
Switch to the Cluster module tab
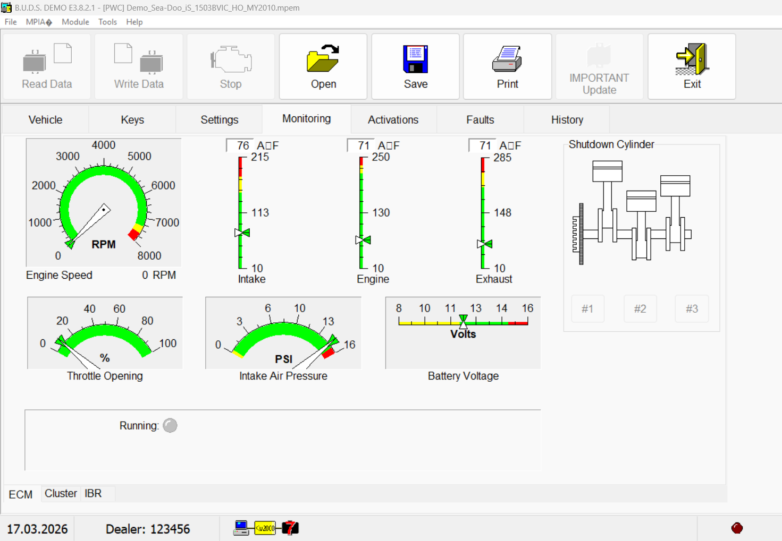(61, 494)
